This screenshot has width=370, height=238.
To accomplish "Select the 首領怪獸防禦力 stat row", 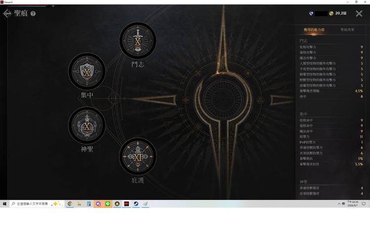I will 331,153.
